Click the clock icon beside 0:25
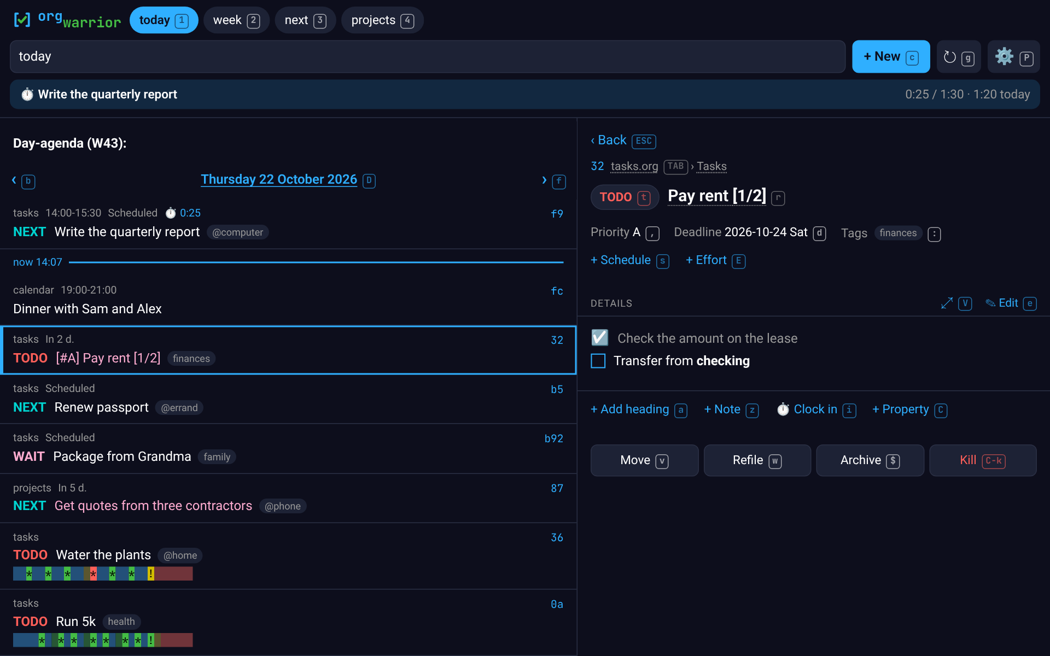1050x656 pixels. (x=171, y=213)
